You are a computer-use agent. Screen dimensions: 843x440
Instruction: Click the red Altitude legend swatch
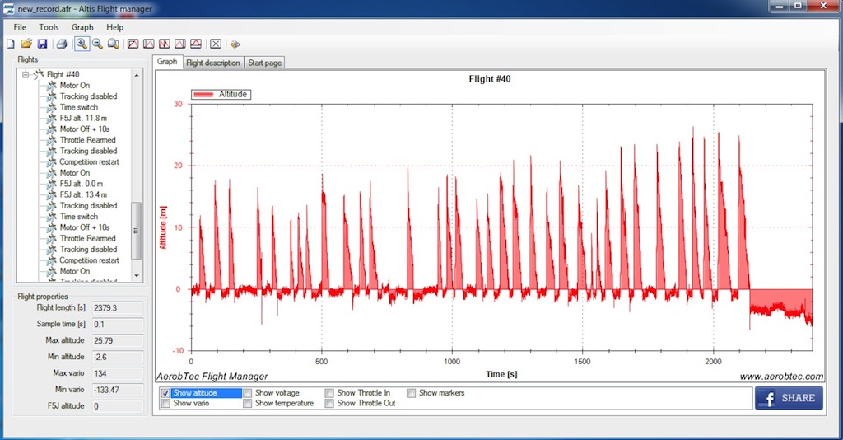pos(203,95)
